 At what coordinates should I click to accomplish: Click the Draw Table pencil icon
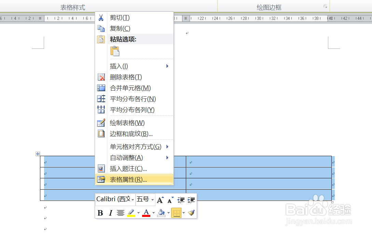pyautogui.click(x=101, y=123)
